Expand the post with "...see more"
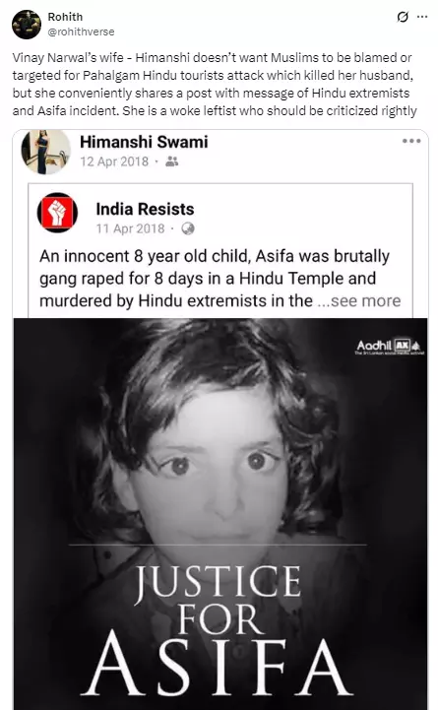The image size is (438, 710). tap(359, 300)
